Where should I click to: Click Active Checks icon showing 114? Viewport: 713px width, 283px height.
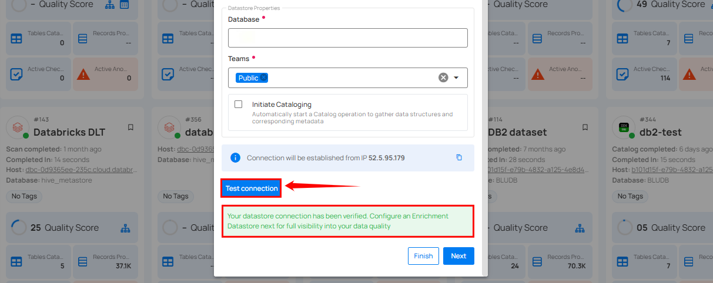[x=622, y=74]
